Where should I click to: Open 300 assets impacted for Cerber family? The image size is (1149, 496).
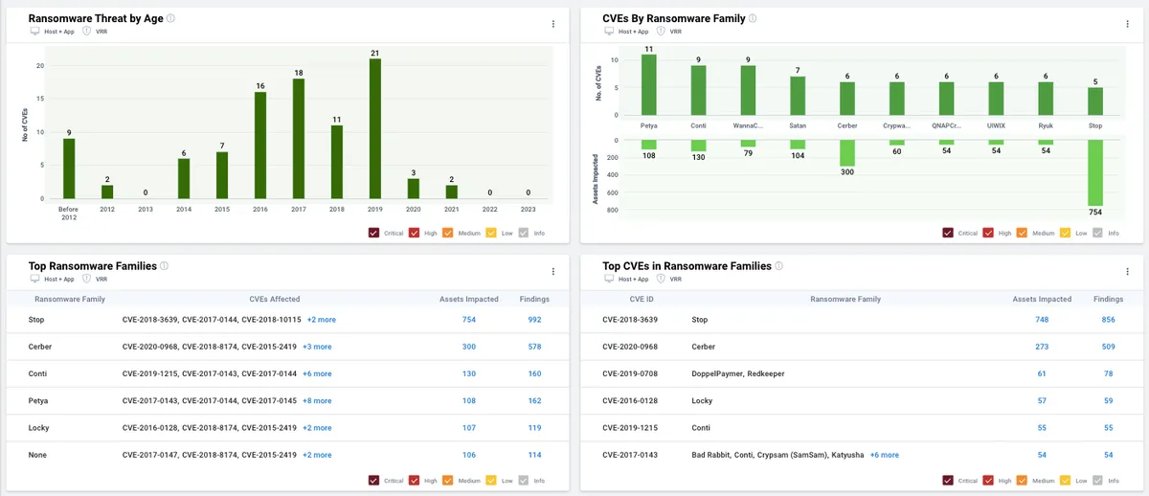(x=469, y=347)
